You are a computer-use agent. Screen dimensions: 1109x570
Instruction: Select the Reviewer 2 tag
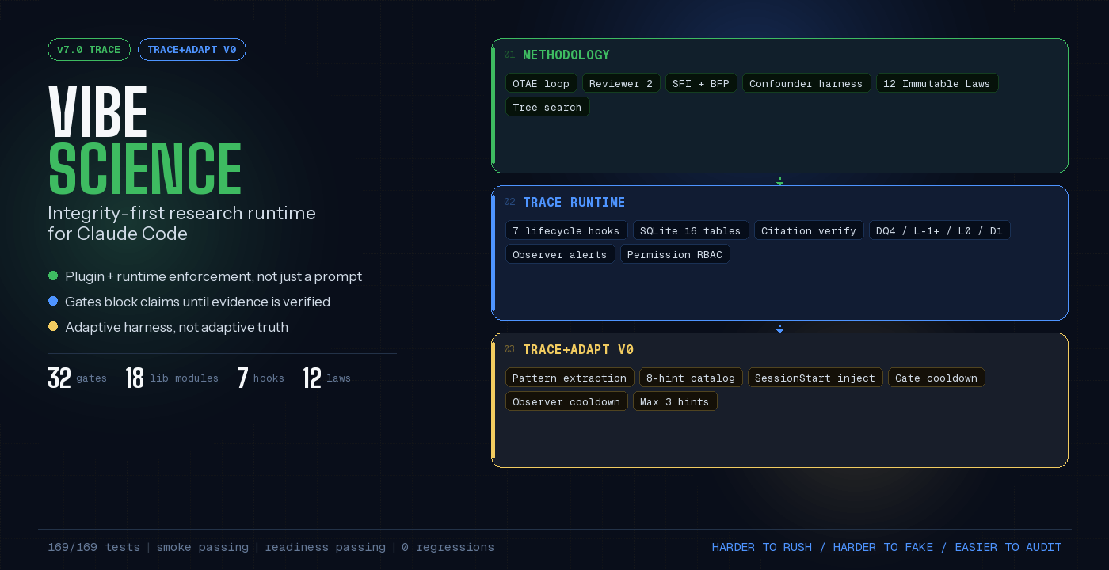pos(621,83)
